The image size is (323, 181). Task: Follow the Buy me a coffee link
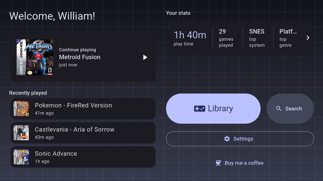click(240, 163)
